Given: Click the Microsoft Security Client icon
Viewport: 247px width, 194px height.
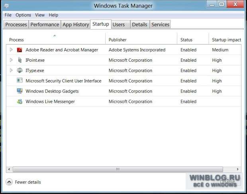Looking at the screenshot, I should tap(20, 80).
